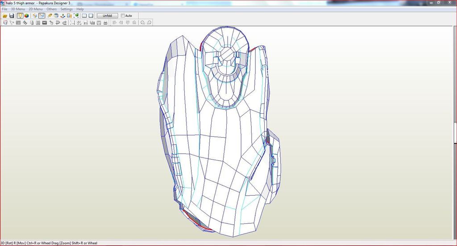Click the green cube selection icon
The width and height of the screenshot is (457, 246).
76,16
